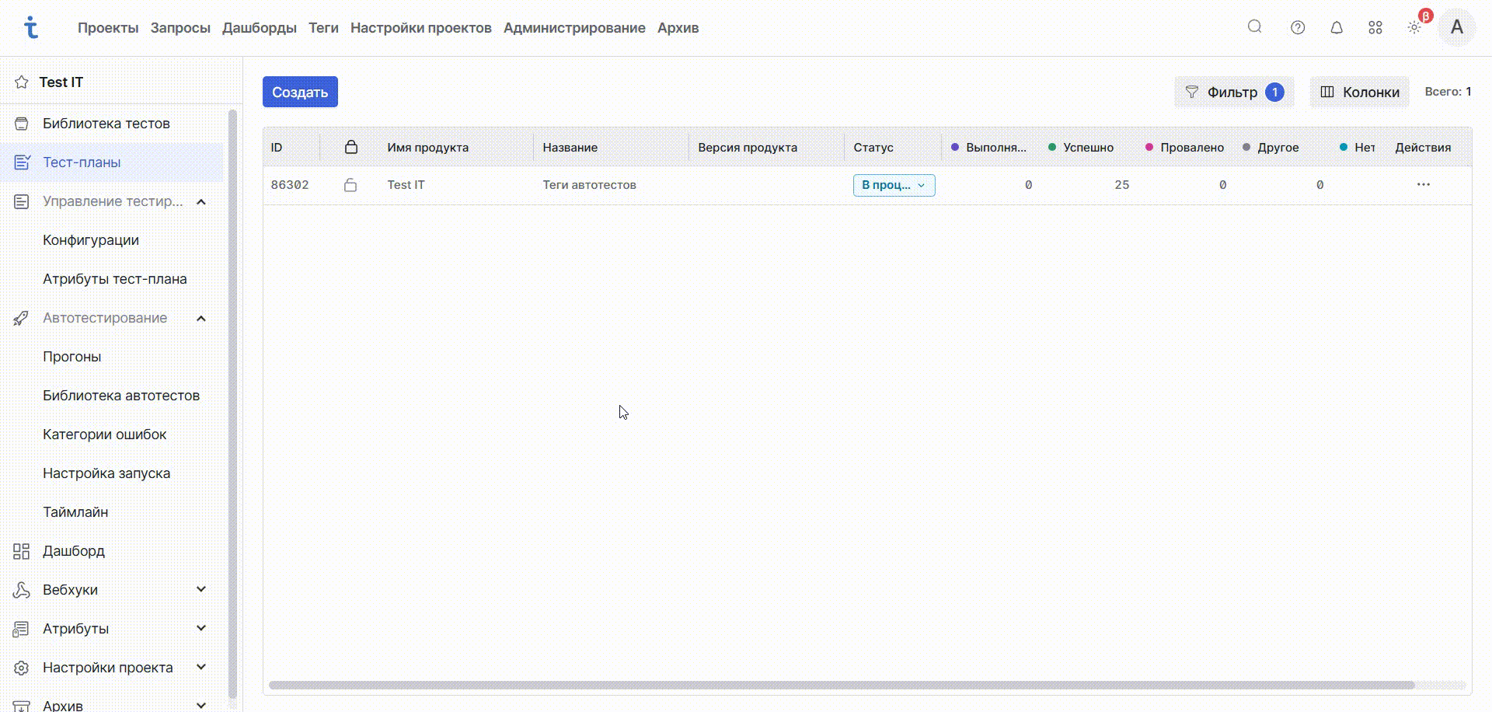Expand the Вебхуки section
Image resolution: width=1492 pixels, height=712 pixels.
(x=201, y=589)
